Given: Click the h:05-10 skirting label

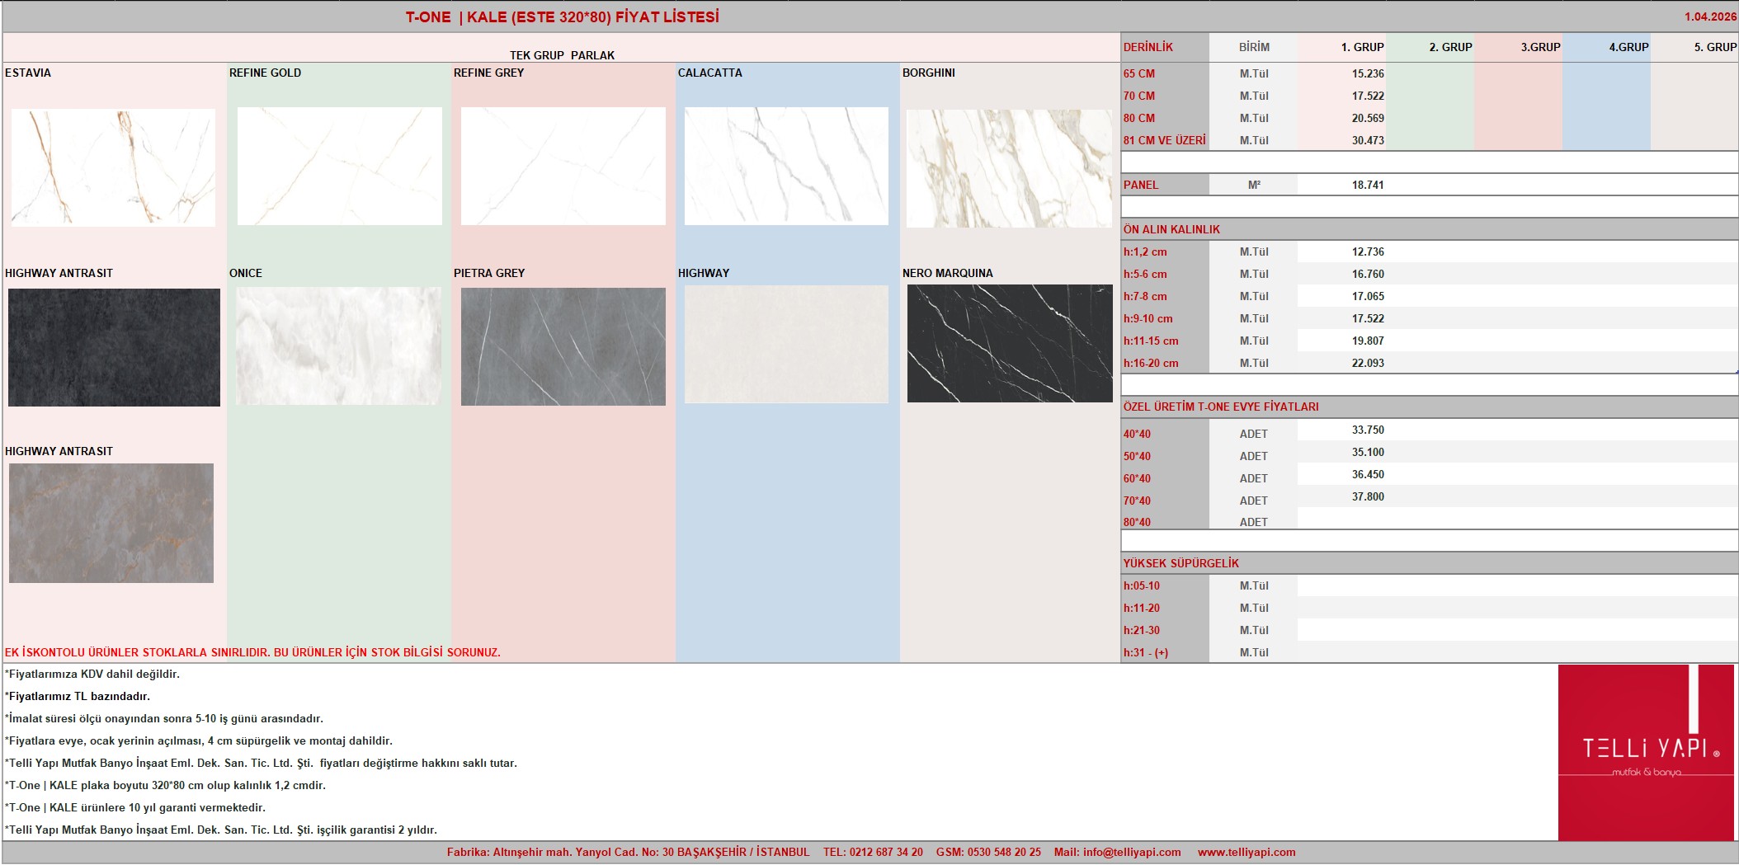Looking at the screenshot, I should (x=1141, y=585).
